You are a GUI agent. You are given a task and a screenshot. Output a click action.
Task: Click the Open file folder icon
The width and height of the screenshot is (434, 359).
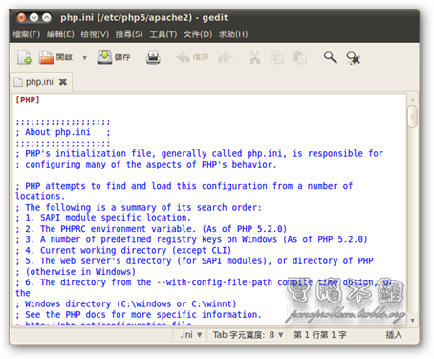47,57
